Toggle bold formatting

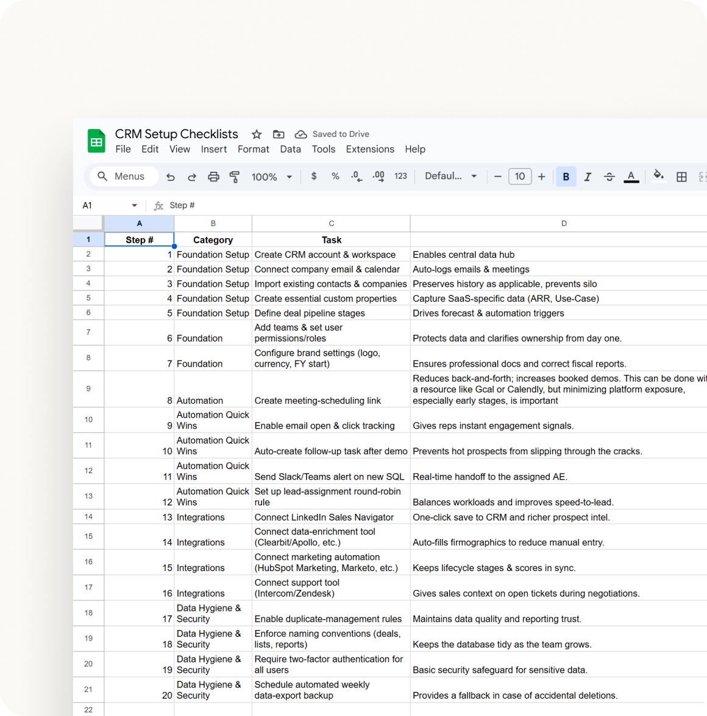tap(566, 177)
